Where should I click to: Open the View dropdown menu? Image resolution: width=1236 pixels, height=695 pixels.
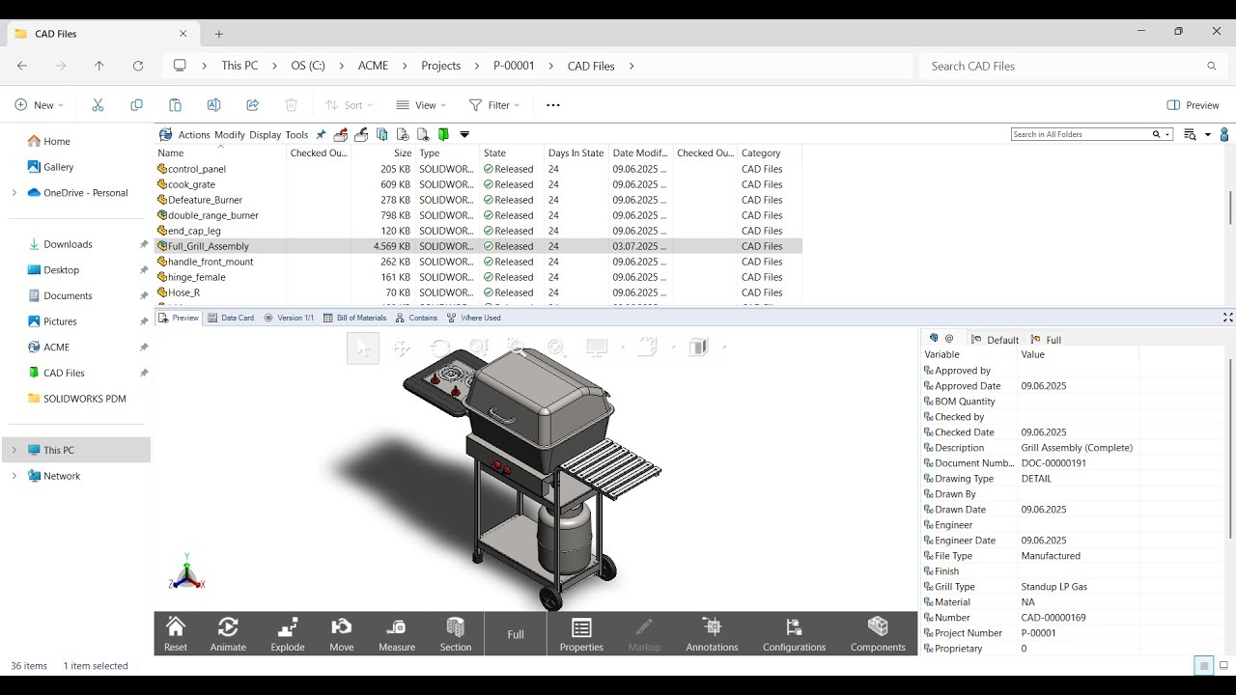pyautogui.click(x=421, y=105)
